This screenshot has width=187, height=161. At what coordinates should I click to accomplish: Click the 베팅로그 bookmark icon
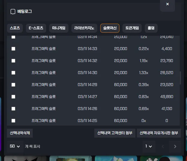tap(13, 12)
